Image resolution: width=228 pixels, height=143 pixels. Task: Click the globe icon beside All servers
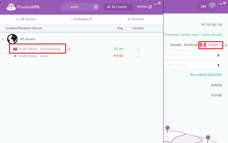12,39
